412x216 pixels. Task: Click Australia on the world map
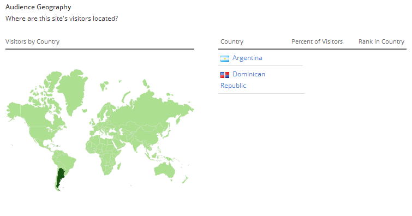point(165,170)
